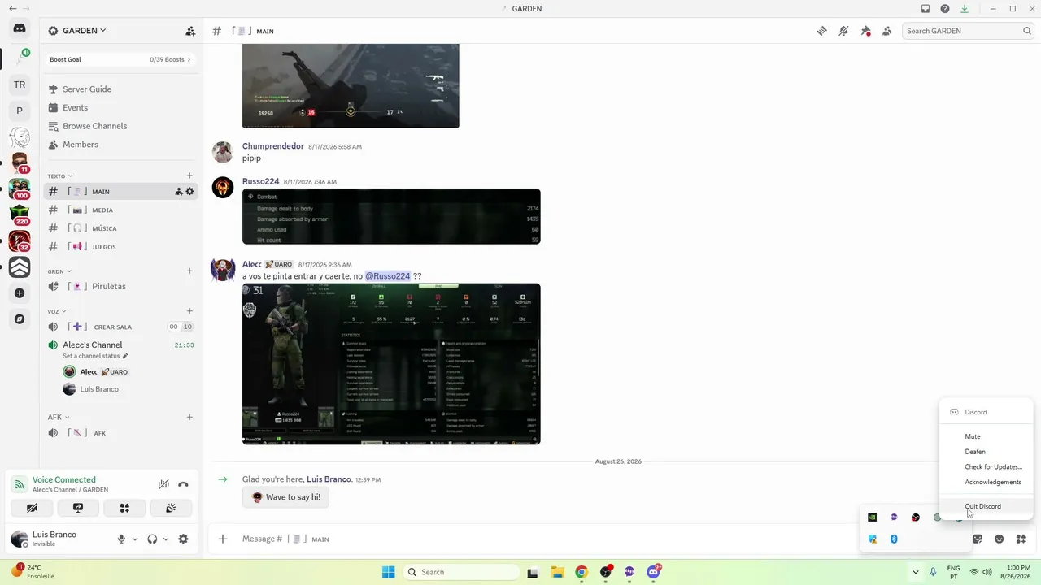Collapse the AFK category
Screen dimensions: 1041x585
[x=59, y=418]
